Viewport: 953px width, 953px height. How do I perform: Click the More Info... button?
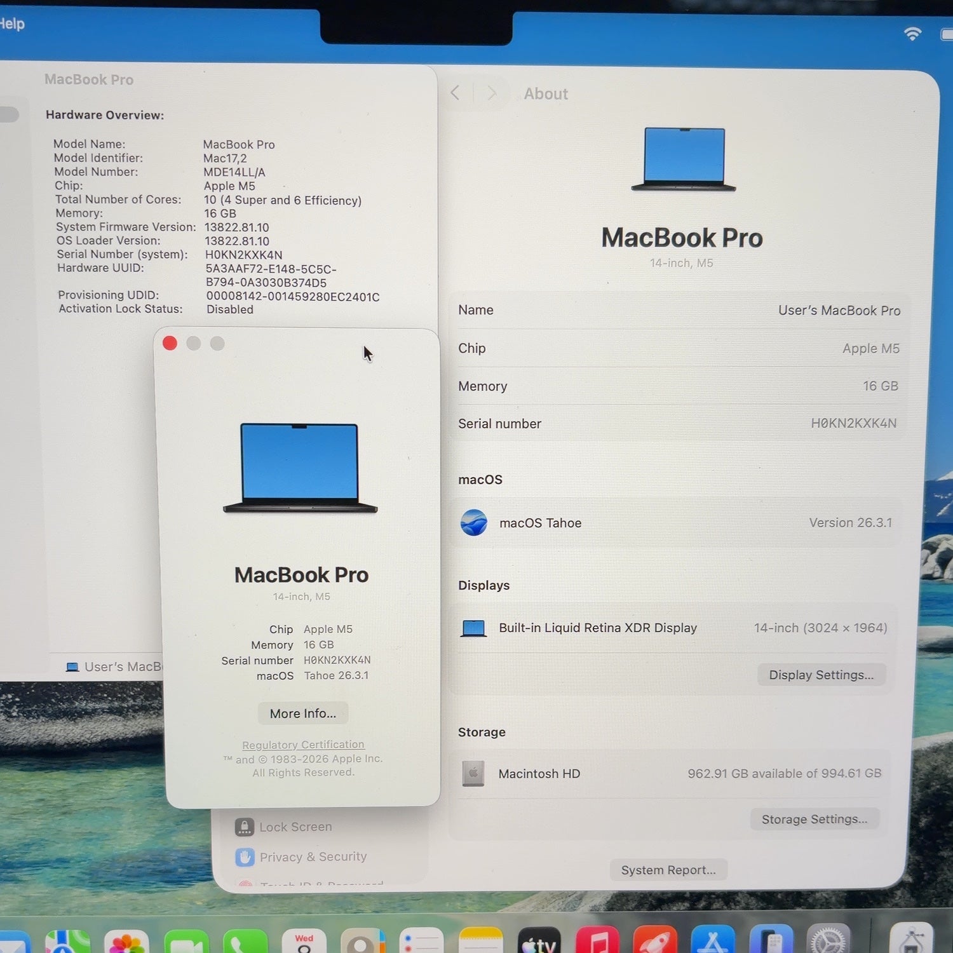(303, 713)
